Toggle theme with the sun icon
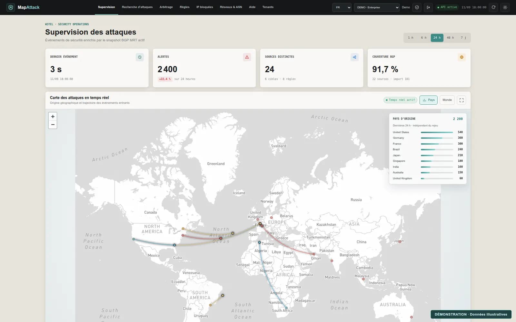Viewport: 516px width, 322px height. tap(505, 7)
